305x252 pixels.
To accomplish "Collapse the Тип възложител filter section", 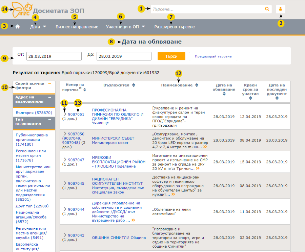I will (x=49, y=119).
